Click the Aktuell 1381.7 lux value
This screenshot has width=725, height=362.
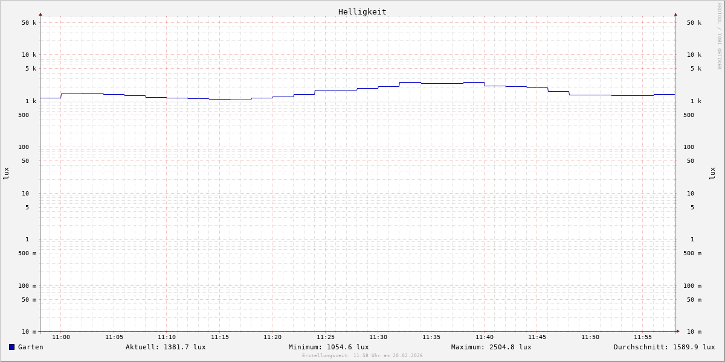click(x=166, y=347)
